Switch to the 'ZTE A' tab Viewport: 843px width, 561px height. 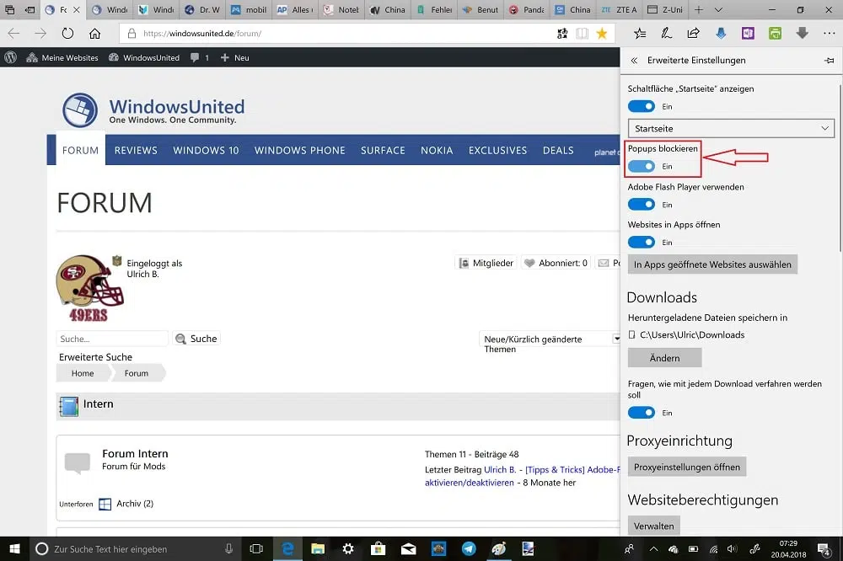click(619, 9)
